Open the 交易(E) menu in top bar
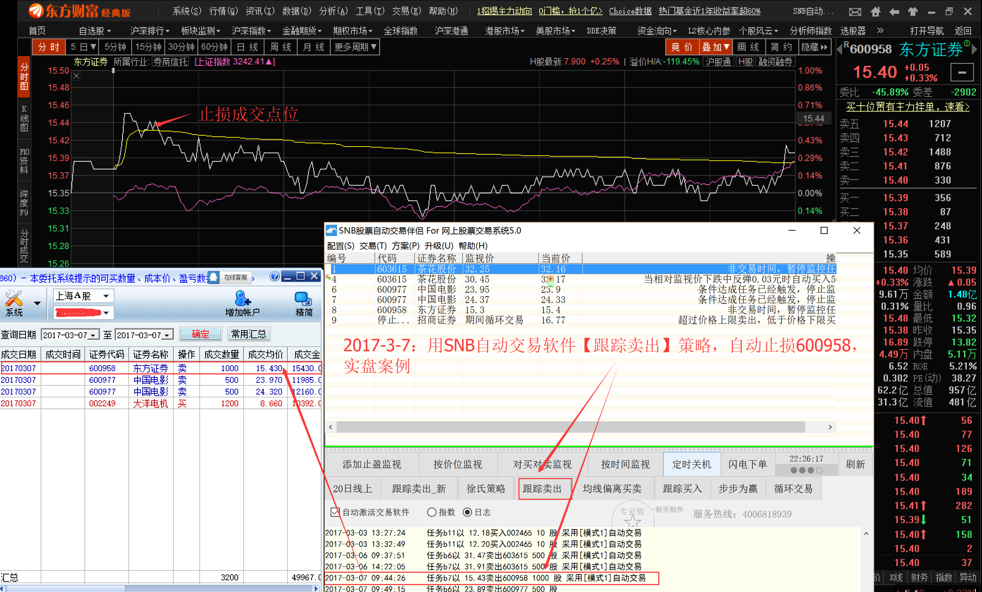Viewport: 982px width, 592px height. 406,11
